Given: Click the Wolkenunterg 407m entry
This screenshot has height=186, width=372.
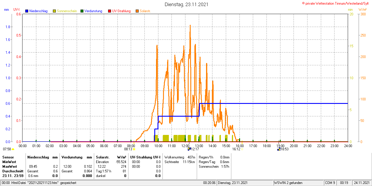Looking at the screenshot, I should click(x=180, y=157).
